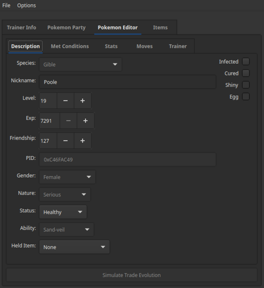Increase Exp with the plus button

[86, 121]
